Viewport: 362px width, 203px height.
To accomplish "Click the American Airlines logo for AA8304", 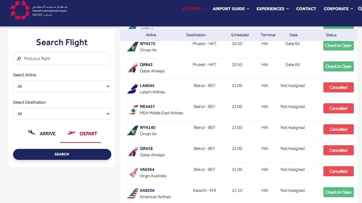I will (x=133, y=194).
